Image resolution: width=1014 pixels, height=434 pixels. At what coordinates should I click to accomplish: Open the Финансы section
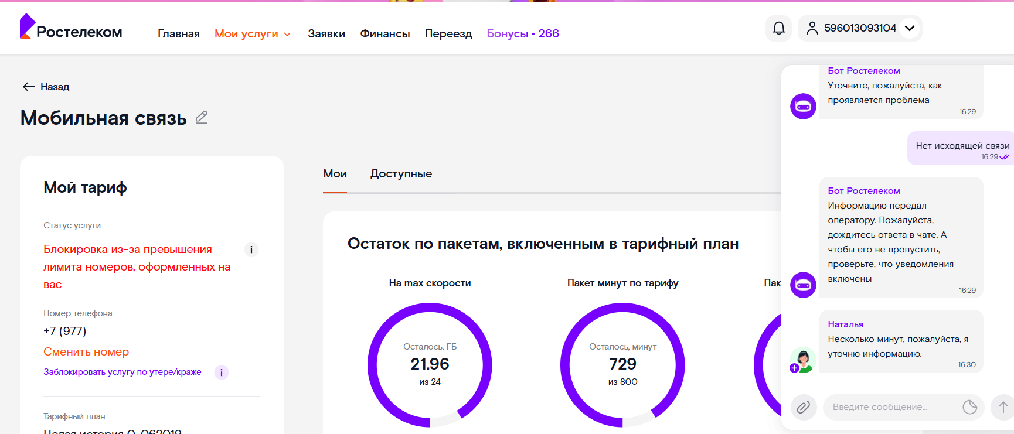[x=385, y=33]
